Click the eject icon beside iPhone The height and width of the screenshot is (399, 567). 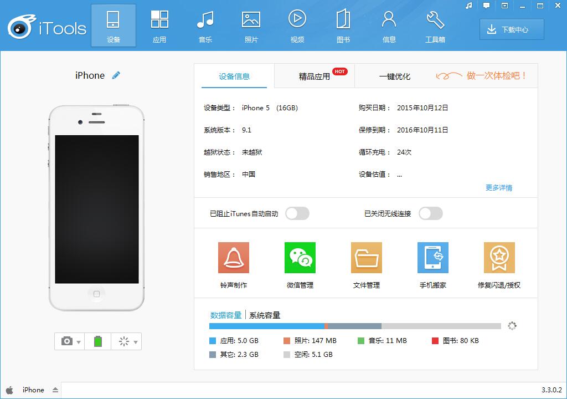[55, 390]
